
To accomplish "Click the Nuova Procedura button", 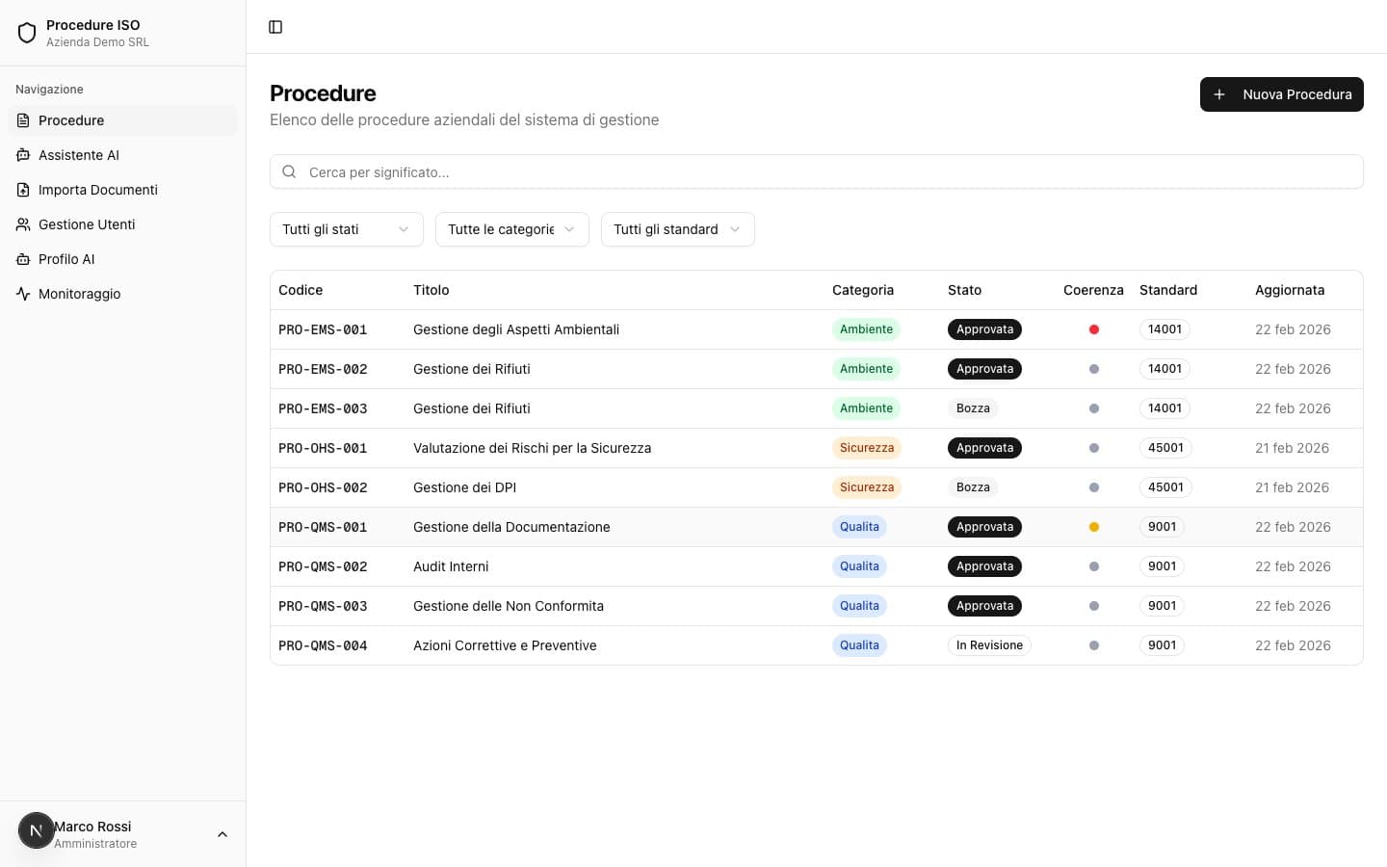I will [x=1282, y=94].
